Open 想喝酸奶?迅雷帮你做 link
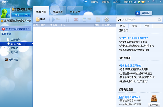163x107 pixels. [x=131, y=66]
